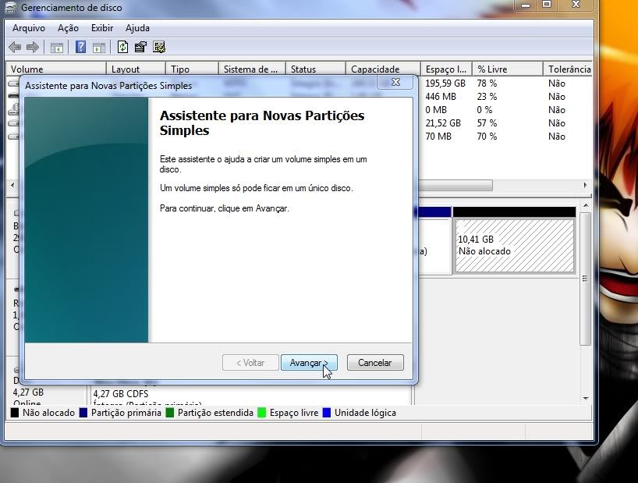Click the Refresh toolbar icon
This screenshot has width=638, height=483.
[x=122, y=48]
